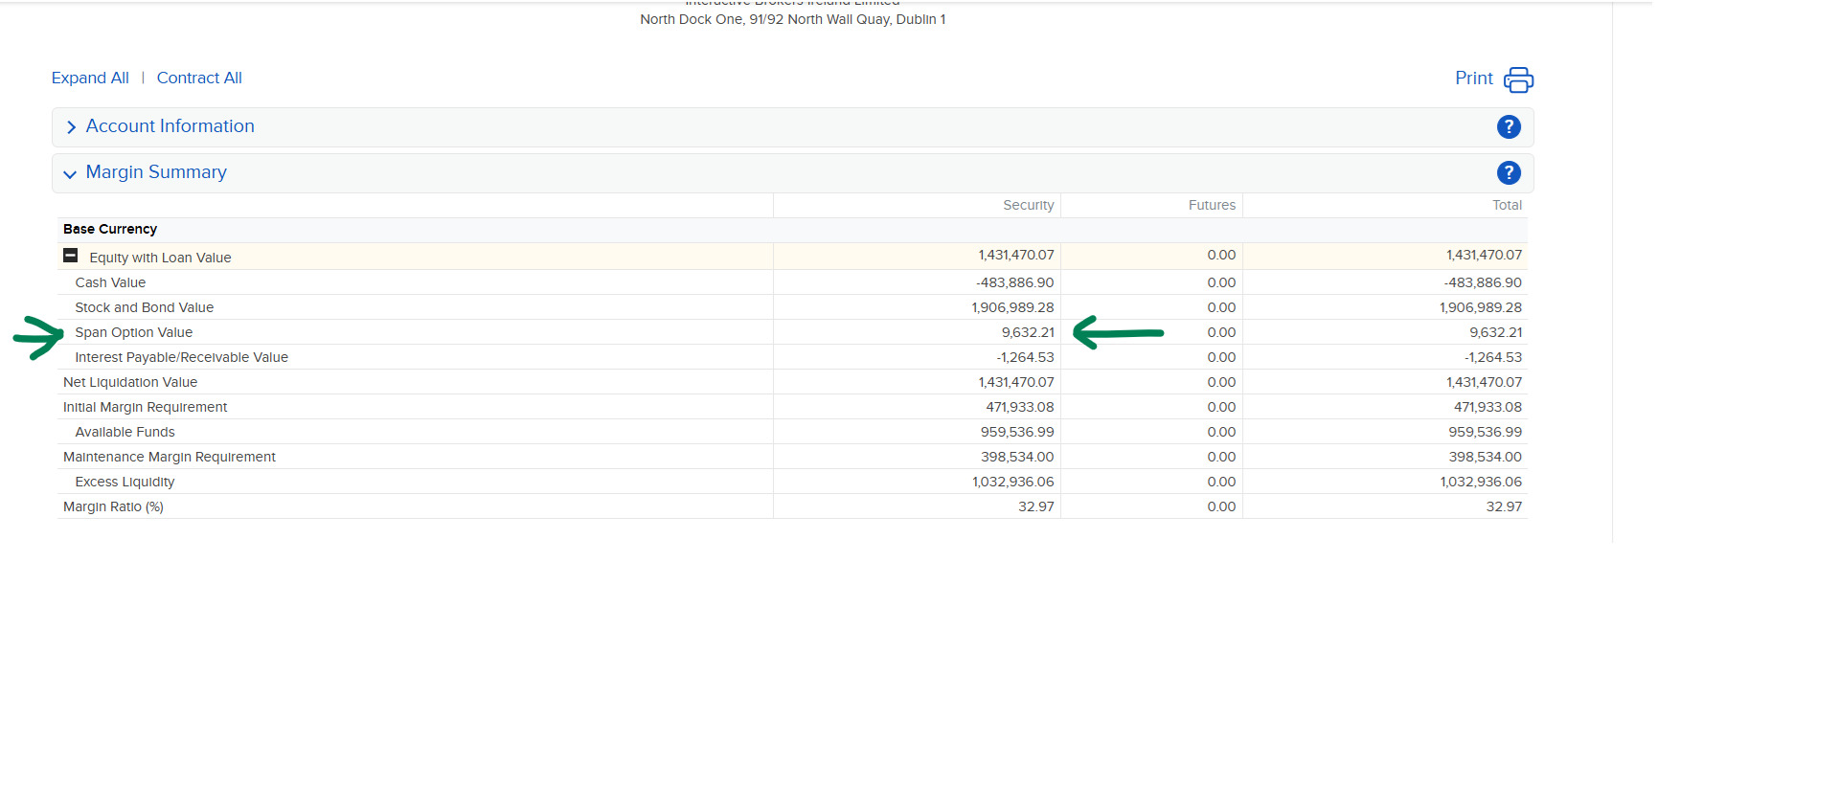The image size is (1839, 787).
Task: Click the Expand All link
Action: click(90, 78)
